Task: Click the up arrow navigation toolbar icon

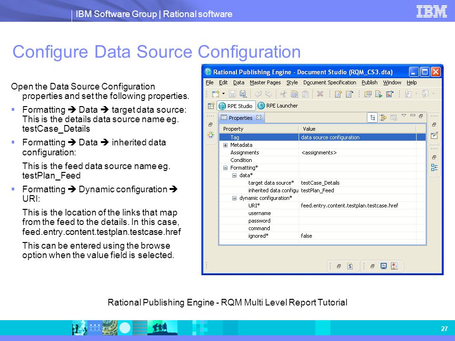Action: coord(425,94)
